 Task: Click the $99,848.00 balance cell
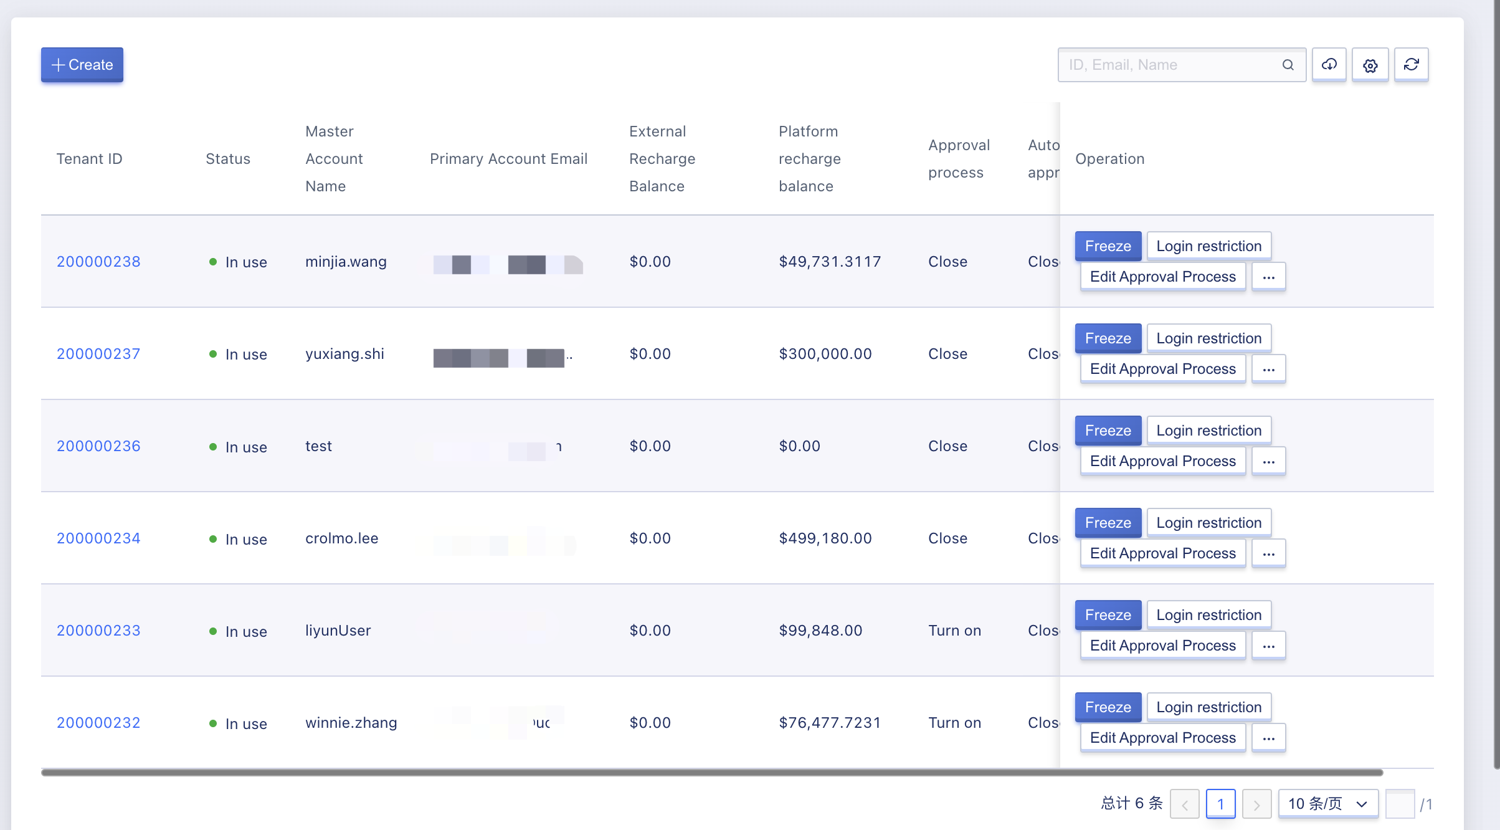coord(820,631)
